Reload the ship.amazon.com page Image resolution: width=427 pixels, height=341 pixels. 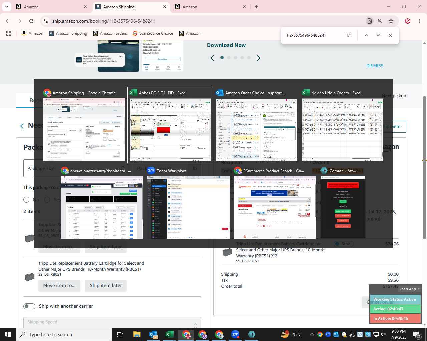(31, 21)
